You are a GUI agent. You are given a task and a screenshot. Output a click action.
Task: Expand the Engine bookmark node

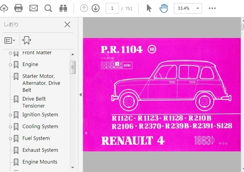[10, 65]
